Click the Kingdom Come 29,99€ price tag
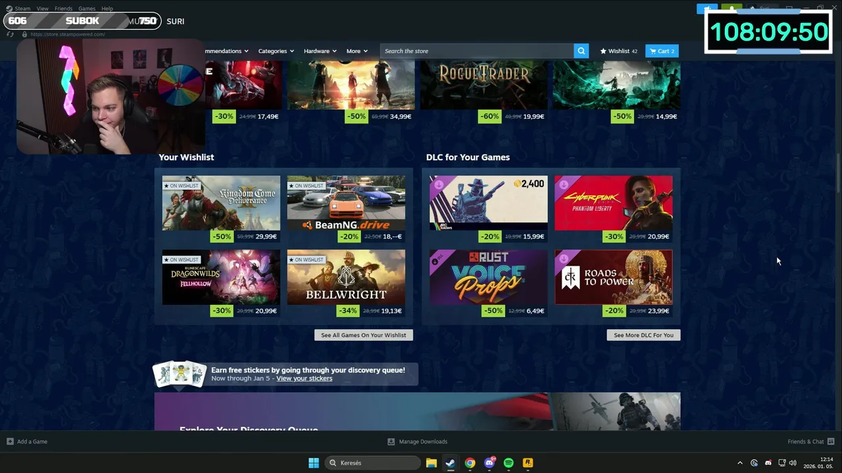This screenshot has height=473, width=842. [x=266, y=236]
